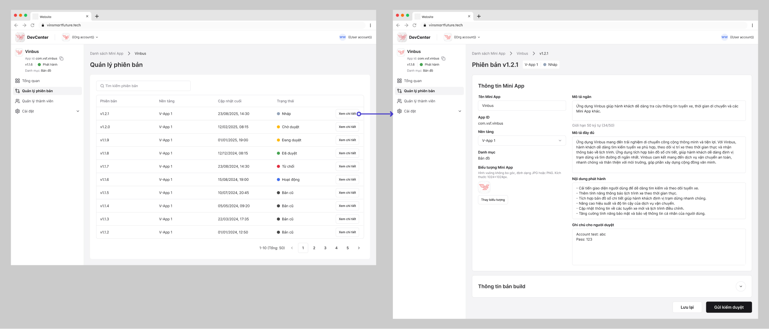Reload page in right browser window
Screen dimensions: 769x329
[414, 25]
